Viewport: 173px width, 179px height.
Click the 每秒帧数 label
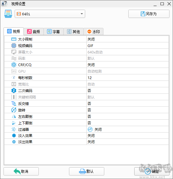(x=25, y=78)
